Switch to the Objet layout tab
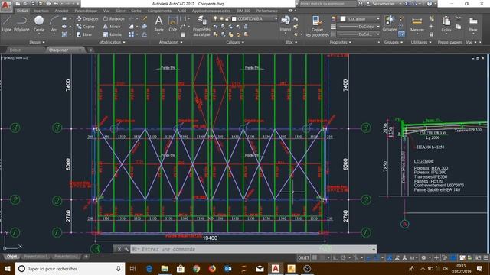490x275 pixels. [x=12, y=257]
